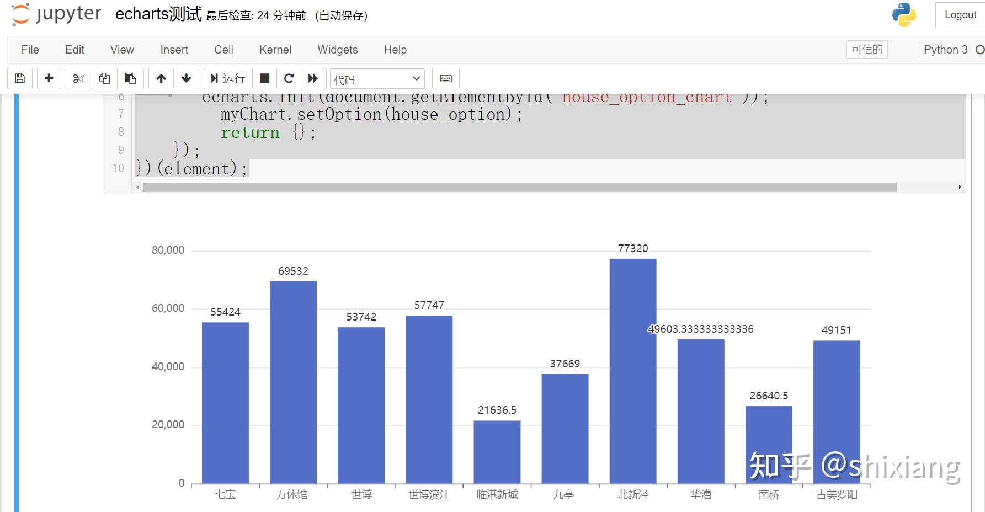Click the })(element); code line

pyautogui.click(x=192, y=168)
